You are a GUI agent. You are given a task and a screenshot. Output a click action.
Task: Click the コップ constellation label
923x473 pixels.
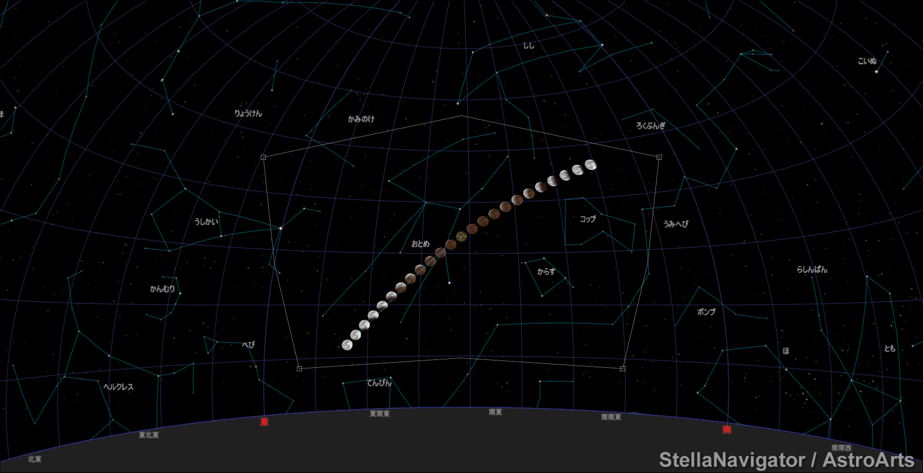coord(587,219)
